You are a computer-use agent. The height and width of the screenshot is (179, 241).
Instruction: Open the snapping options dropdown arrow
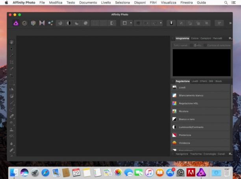161,23
